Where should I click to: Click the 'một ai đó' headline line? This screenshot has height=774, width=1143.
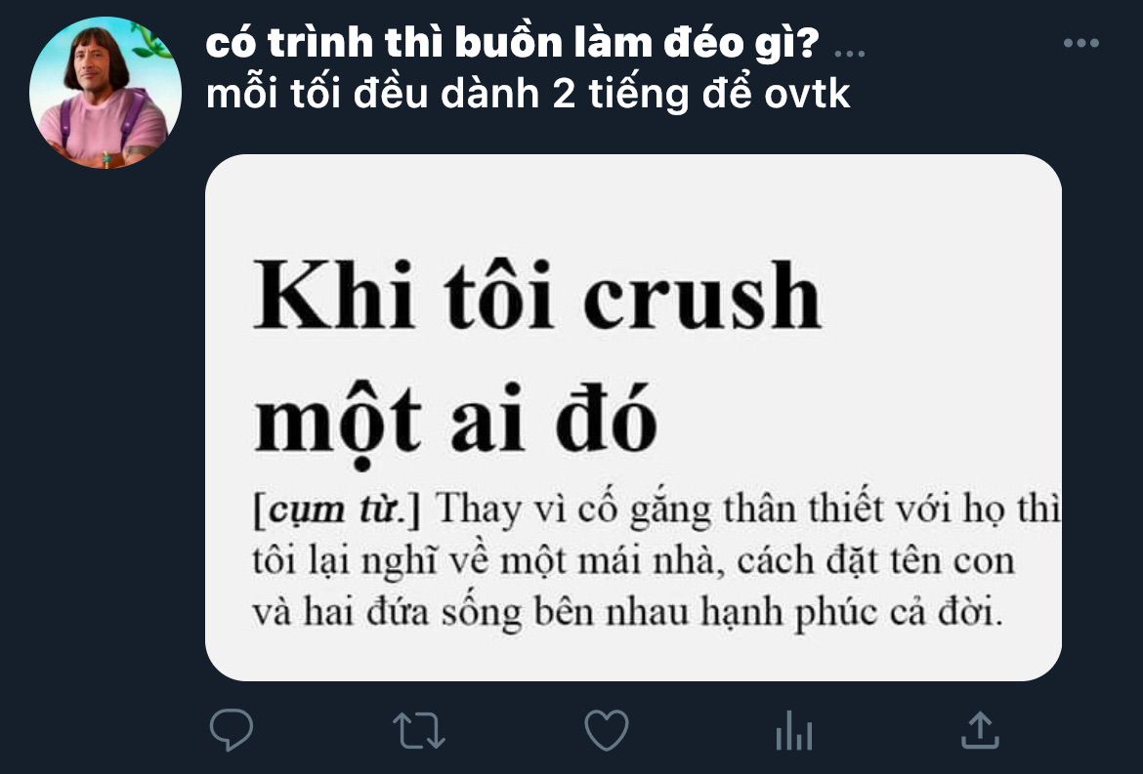(x=455, y=423)
